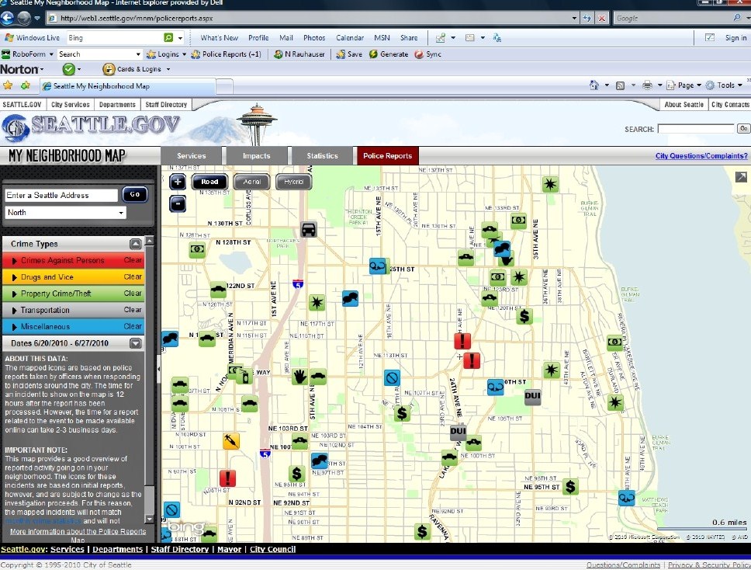Open the City Questions/Complaints link
Viewport: 751px width, 570px height.
[701, 156]
